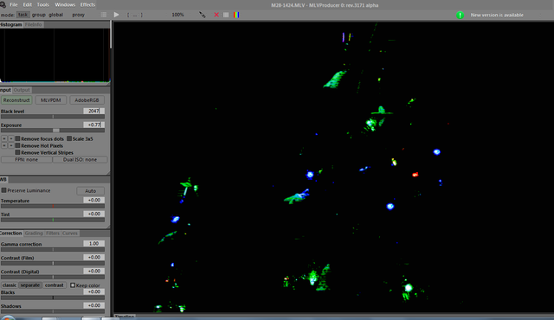Adjust the Blacks slider
This screenshot has width=554, height=320.
[x=53, y=298]
